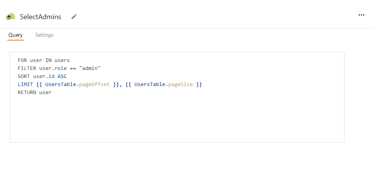Open the Settings tab

click(44, 35)
